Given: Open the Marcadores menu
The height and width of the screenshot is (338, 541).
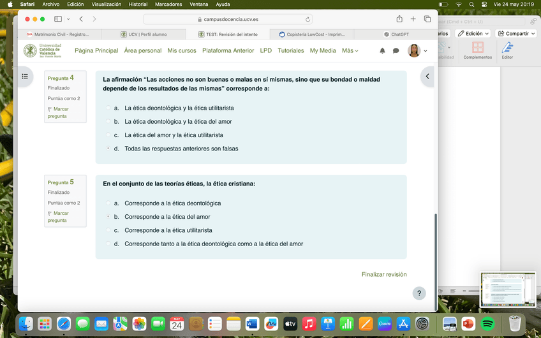Looking at the screenshot, I should (168, 4).
